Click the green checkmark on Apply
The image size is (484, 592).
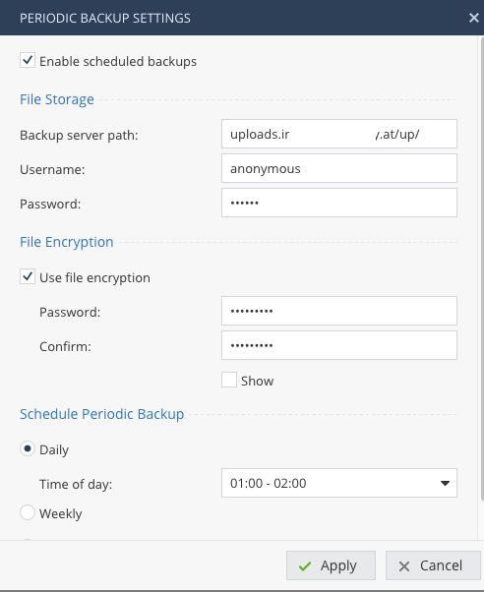point(305,566)
